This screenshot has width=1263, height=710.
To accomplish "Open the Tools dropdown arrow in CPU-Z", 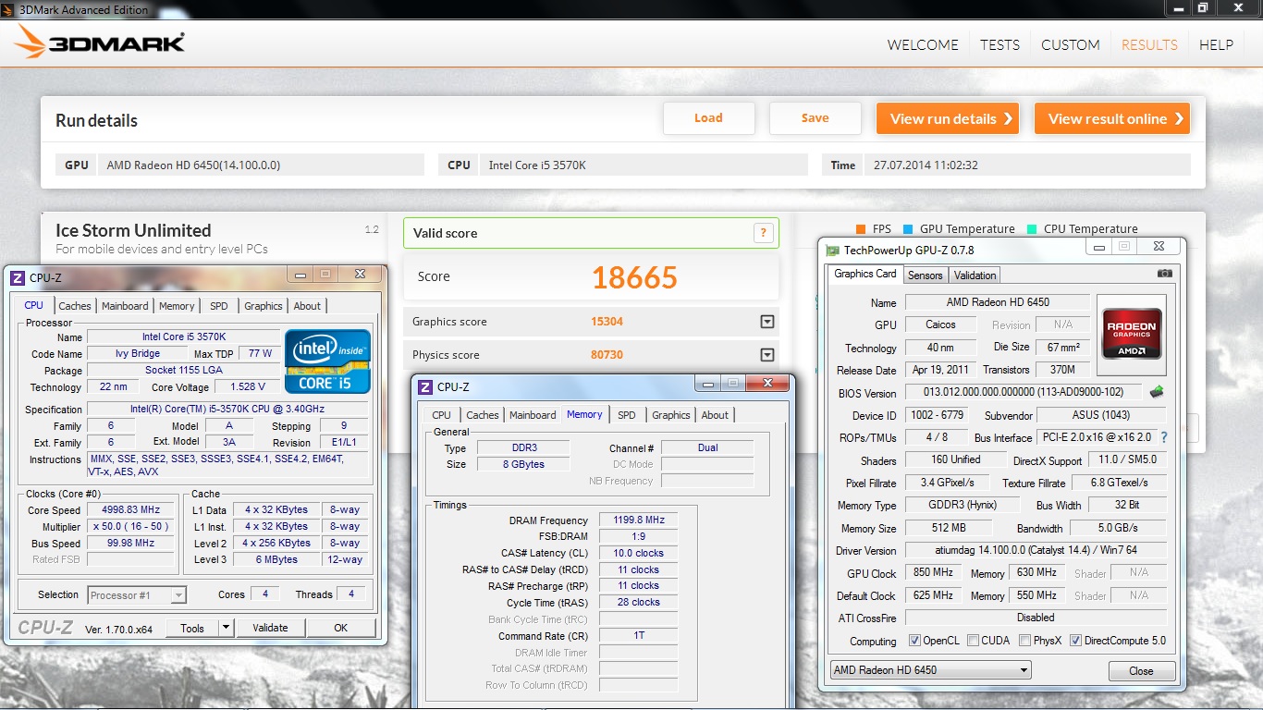I will pyautogui.click(x=226, y=628).
